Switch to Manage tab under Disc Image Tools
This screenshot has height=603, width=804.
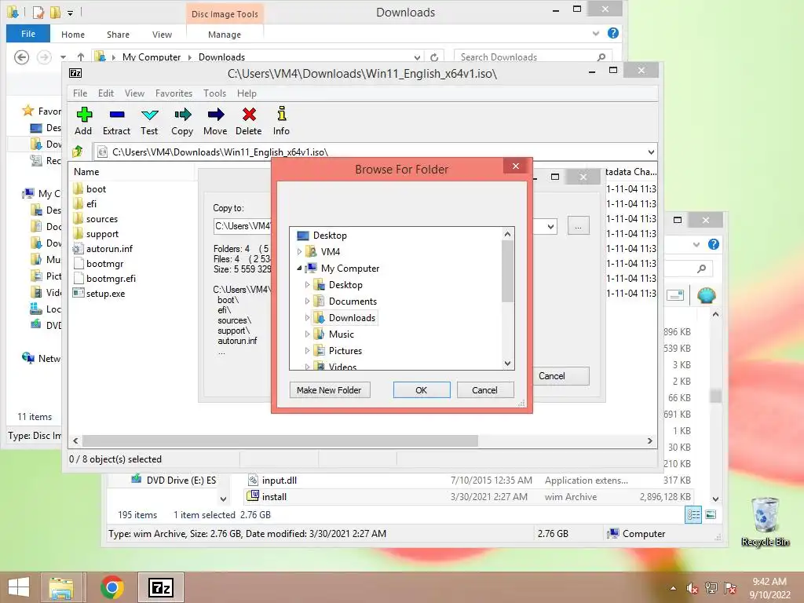coord(225,35)
